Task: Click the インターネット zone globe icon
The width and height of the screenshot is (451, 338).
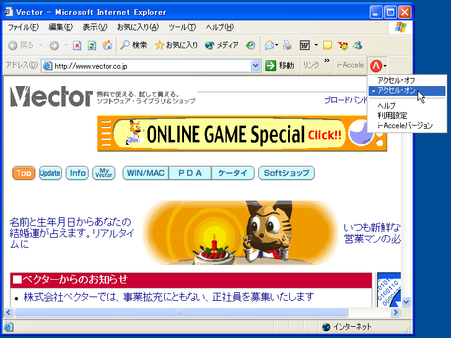Action: pyautogui.click(x=326, y=327)
